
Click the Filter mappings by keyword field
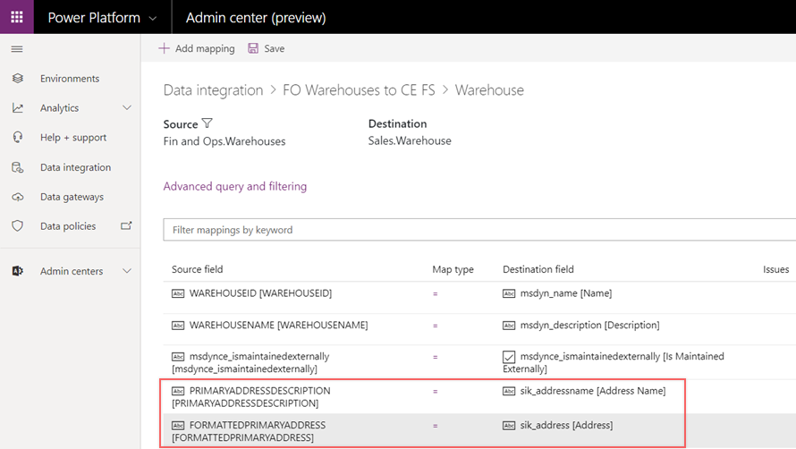point(478,230)
